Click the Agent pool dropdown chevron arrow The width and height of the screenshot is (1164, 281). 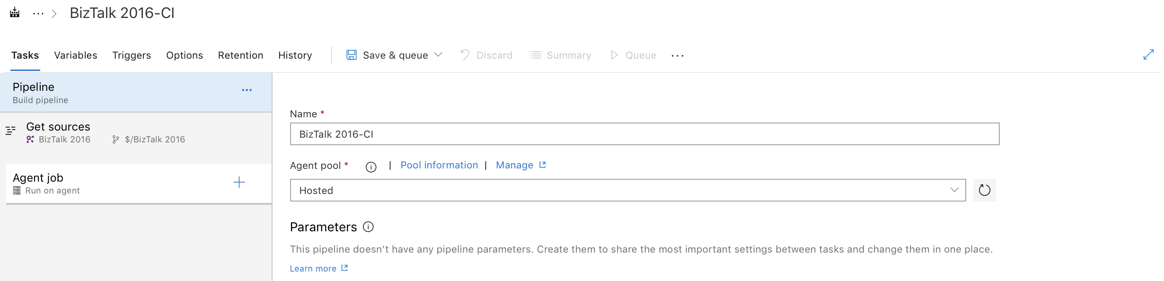coord(954,190)
